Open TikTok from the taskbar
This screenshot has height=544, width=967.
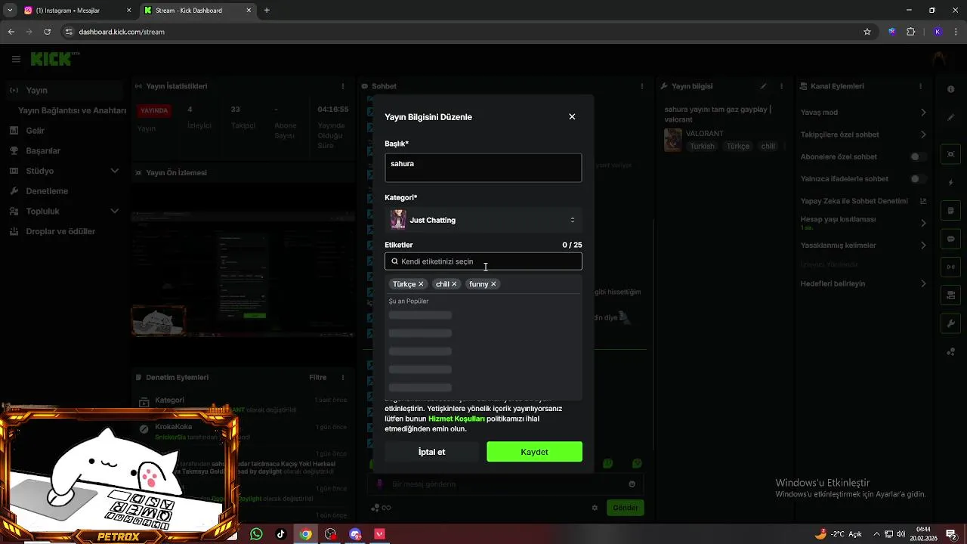click(281, 534)
